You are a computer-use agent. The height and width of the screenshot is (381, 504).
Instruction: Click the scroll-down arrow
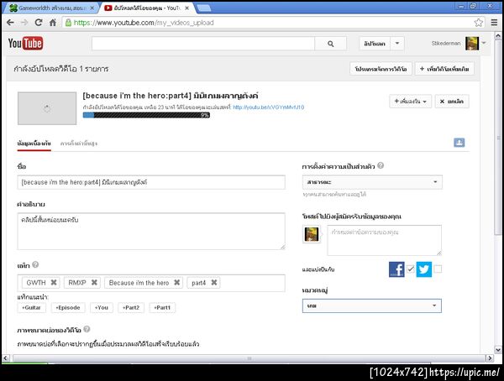[498, 350]
